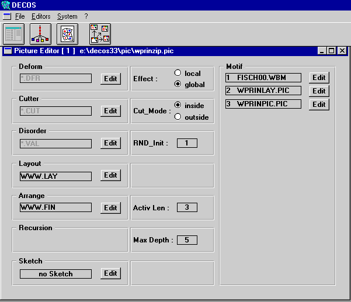Edit motif 2 WPRINLAY.PIC
Screen dimensions: 351x302
pyautogui.click(x=319, y=91)
